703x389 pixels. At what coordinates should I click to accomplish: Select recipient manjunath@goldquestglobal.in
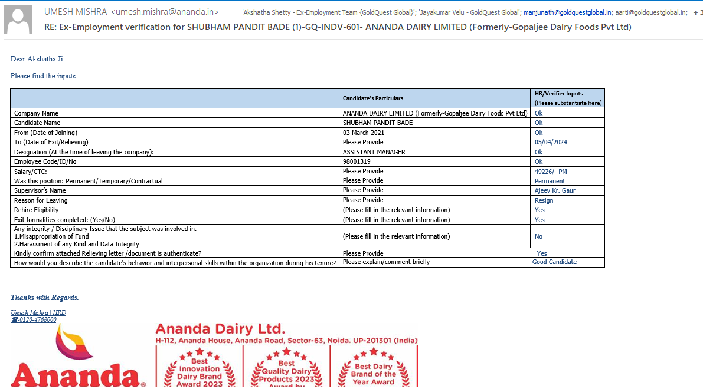point(567,12)
